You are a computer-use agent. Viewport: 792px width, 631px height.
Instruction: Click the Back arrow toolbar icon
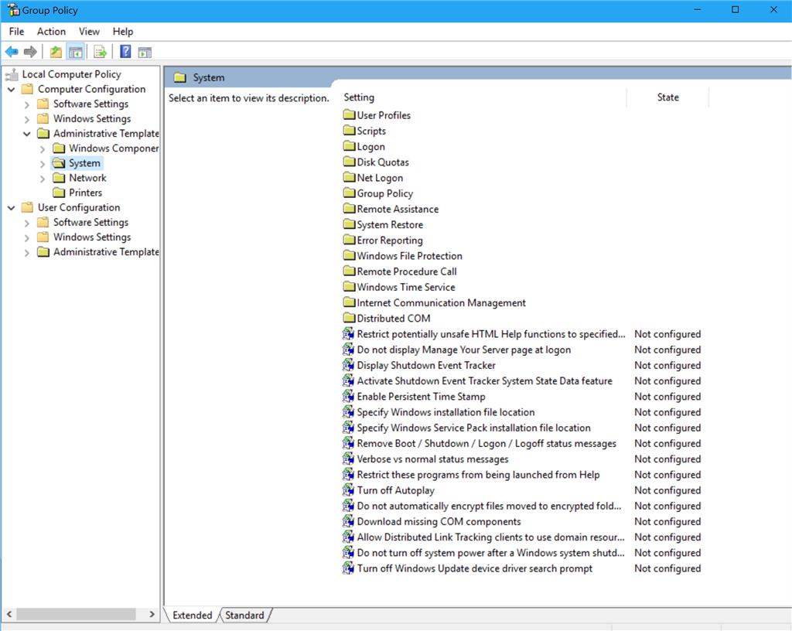[x=12, y=52]
